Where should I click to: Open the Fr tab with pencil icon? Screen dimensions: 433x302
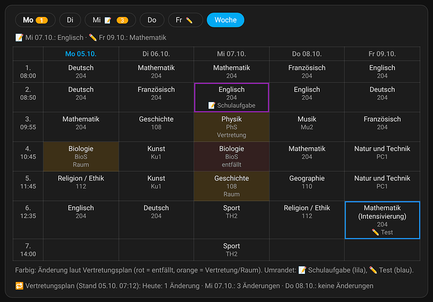pos(185,20)
